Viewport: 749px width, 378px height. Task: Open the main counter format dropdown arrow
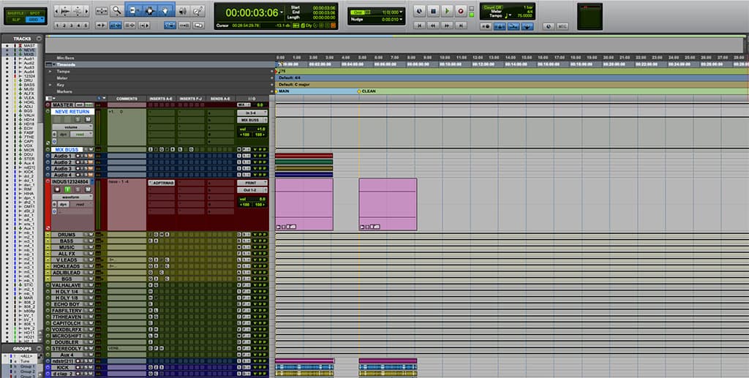282,12
